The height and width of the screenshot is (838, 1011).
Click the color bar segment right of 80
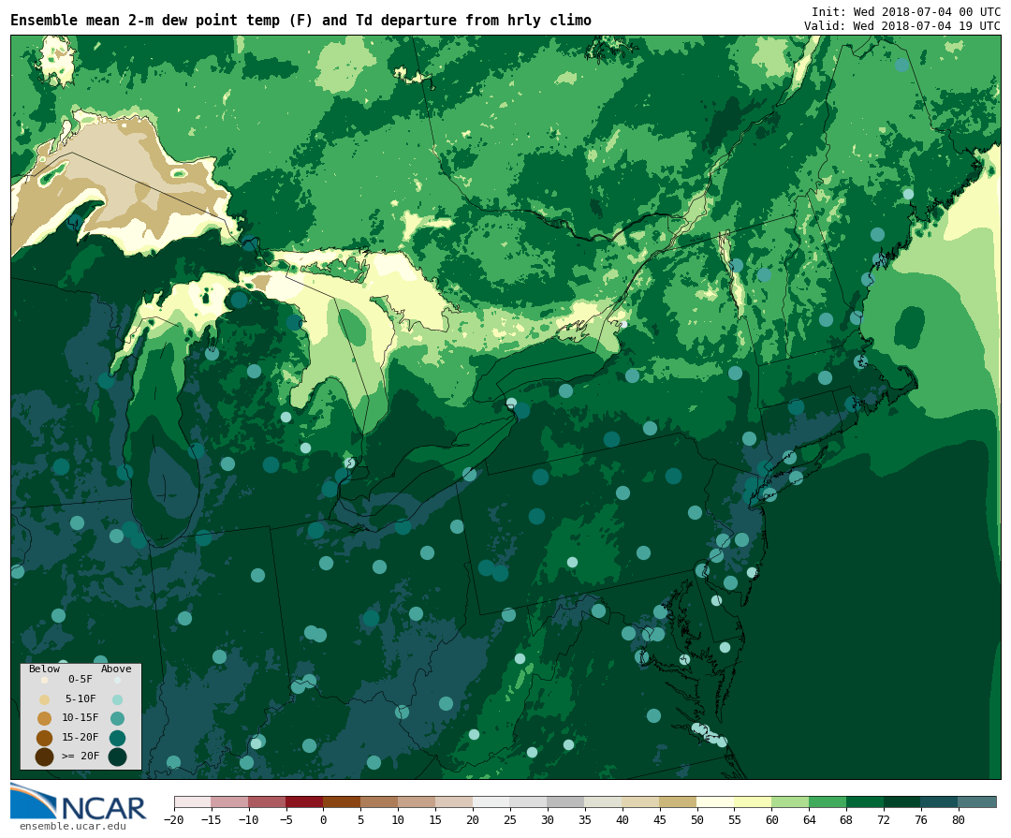point(977,801)
